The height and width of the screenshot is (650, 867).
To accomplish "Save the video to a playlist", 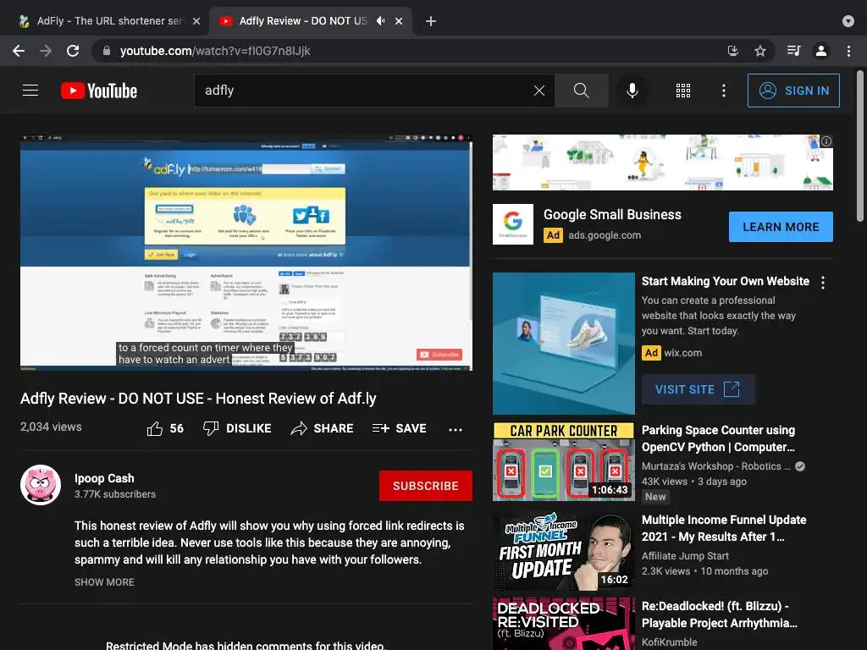I will (400, 428).
